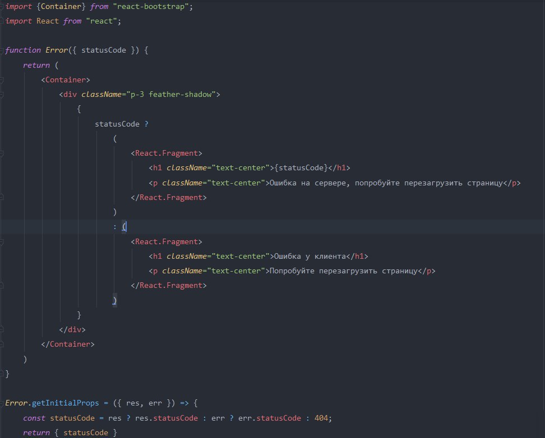This screenshot has height=438, width=545.
Task: Click the text "Ошибка на сервере, попробуйте перезагрузить страницу"
Action: coord(386,183)
